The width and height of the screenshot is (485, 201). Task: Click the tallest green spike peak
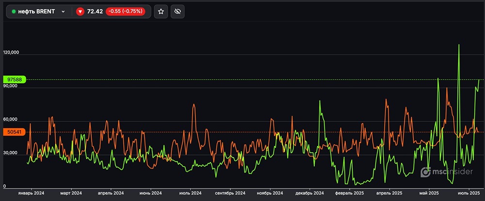(x=458, y=45)
